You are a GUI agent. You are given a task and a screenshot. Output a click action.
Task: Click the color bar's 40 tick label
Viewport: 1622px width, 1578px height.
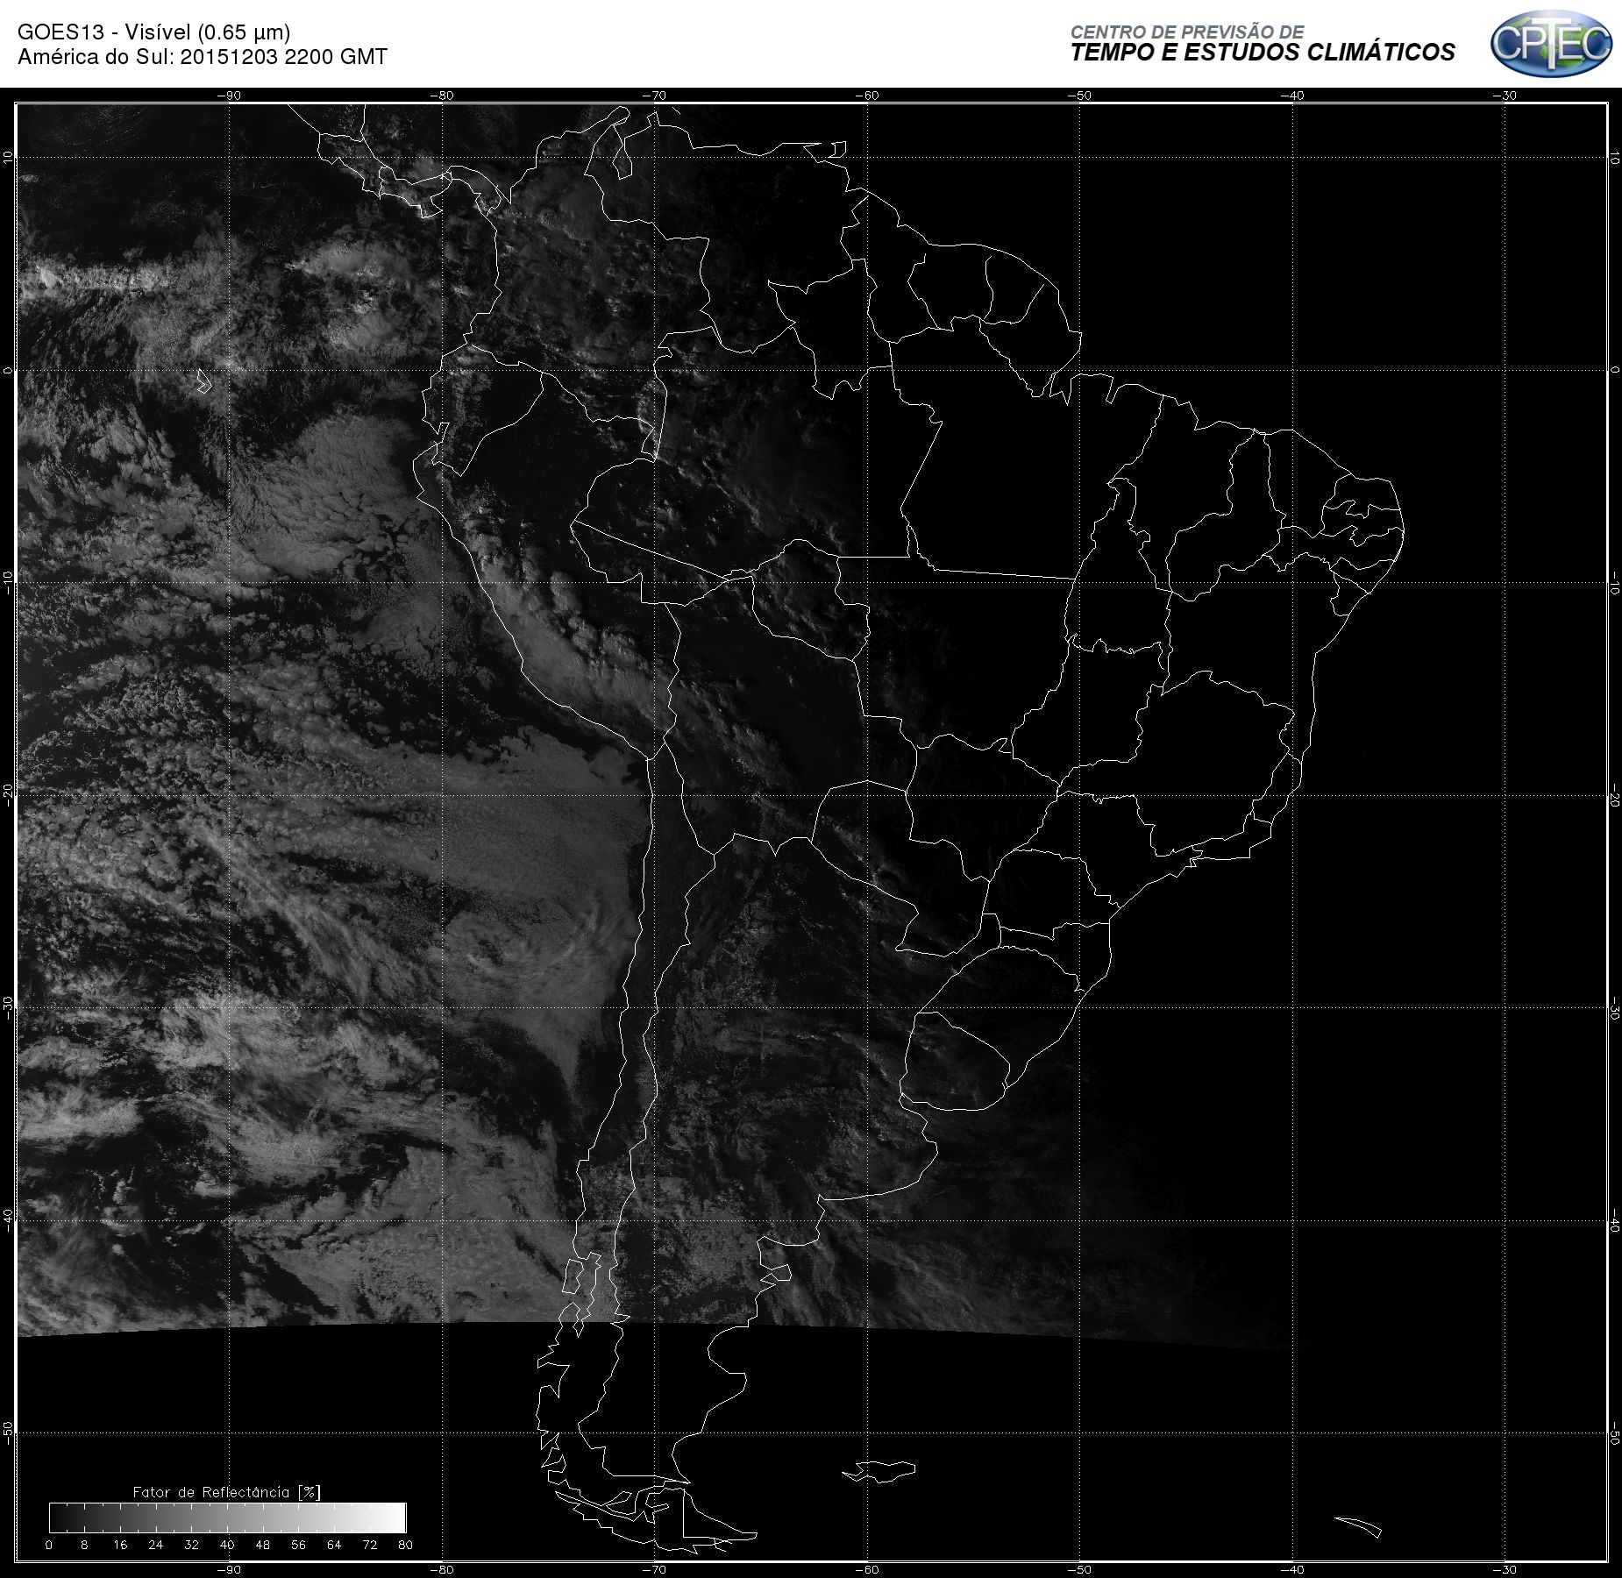[227, 1545]
